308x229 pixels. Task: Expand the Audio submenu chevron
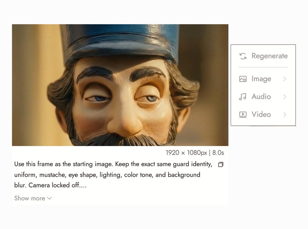pyautogui.click(x=284, y=97)
